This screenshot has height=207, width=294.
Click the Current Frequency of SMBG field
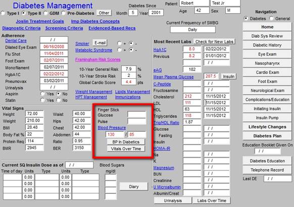pyautogui.click(x=193, y=30)
